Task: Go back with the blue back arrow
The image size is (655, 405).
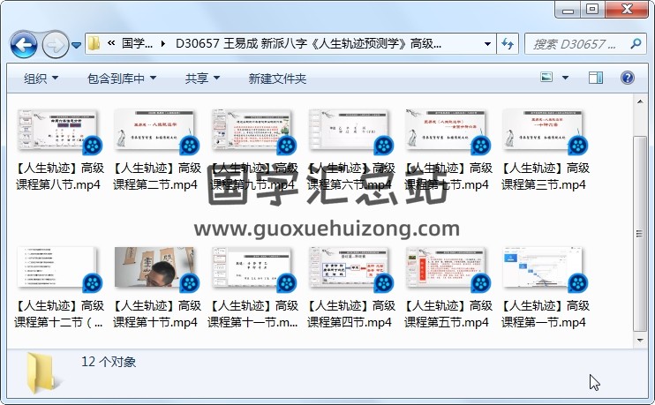Action: (24, 44)
